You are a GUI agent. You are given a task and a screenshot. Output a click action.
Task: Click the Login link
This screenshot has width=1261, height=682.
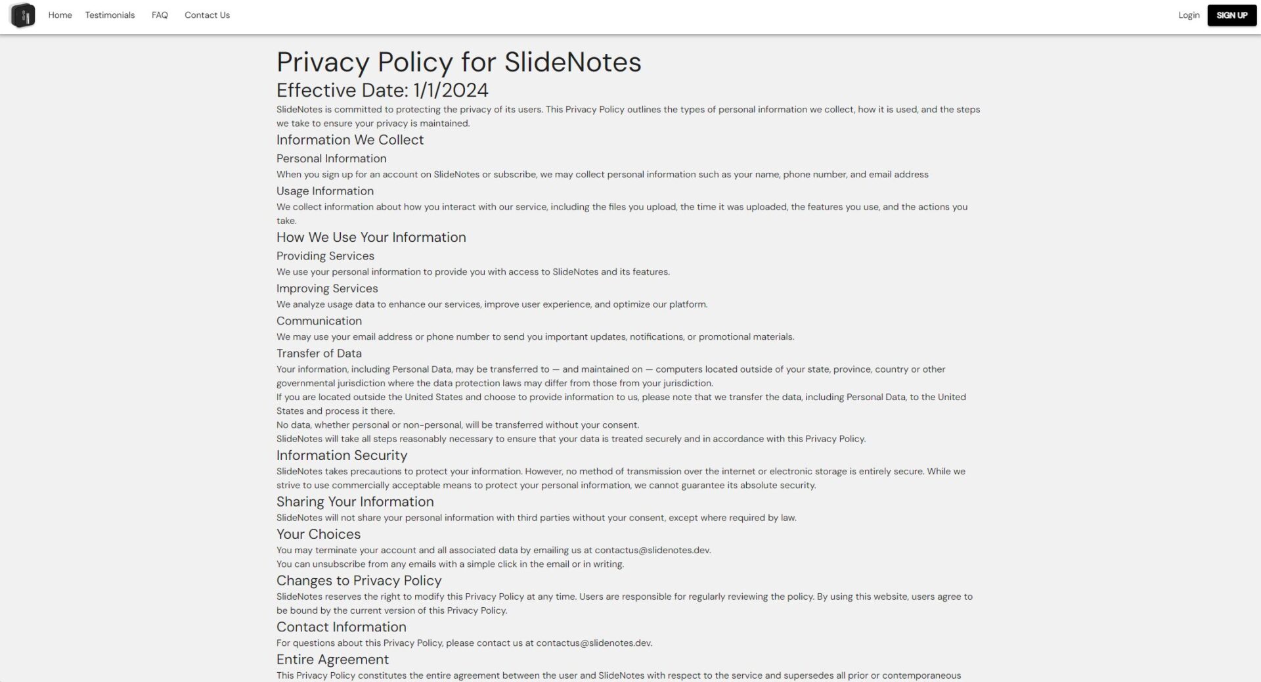tap(1188, 15)
